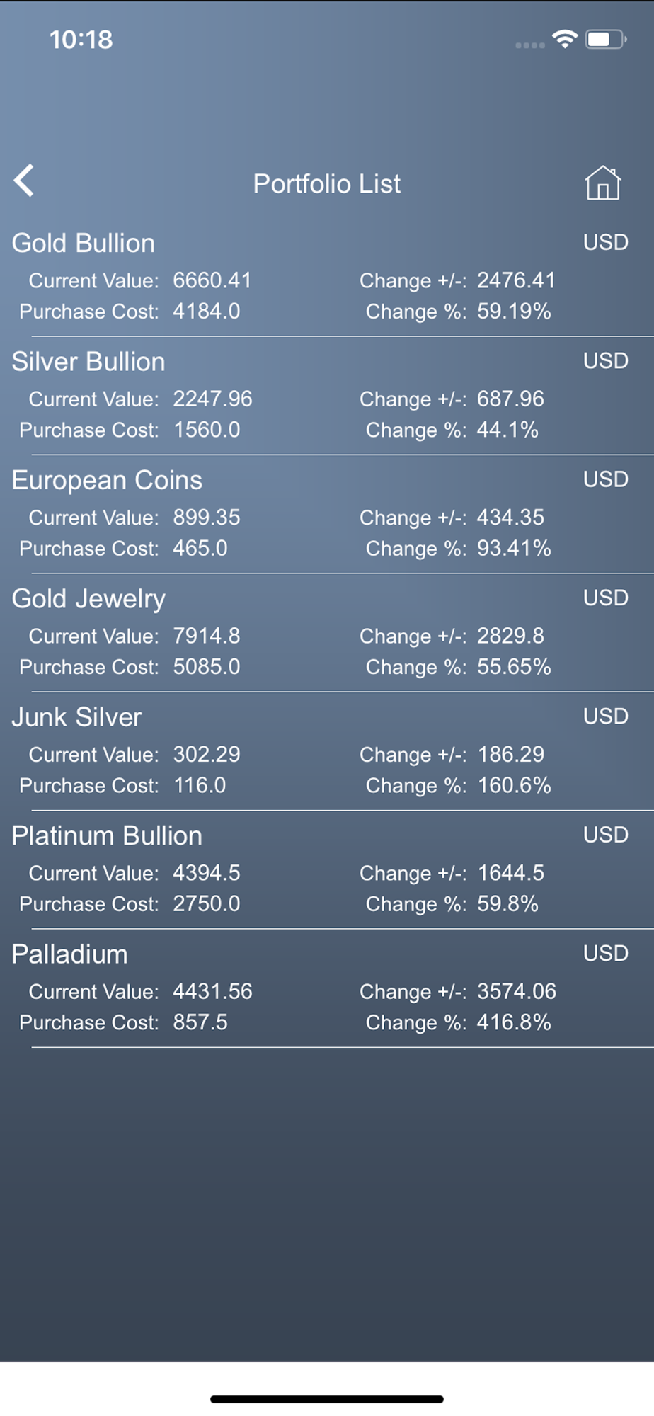Go to home via house icon

[602, 183]
